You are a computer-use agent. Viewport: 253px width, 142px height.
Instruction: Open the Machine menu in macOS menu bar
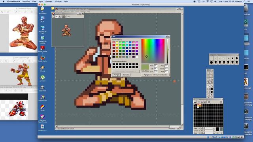click(x=26, y=2)
